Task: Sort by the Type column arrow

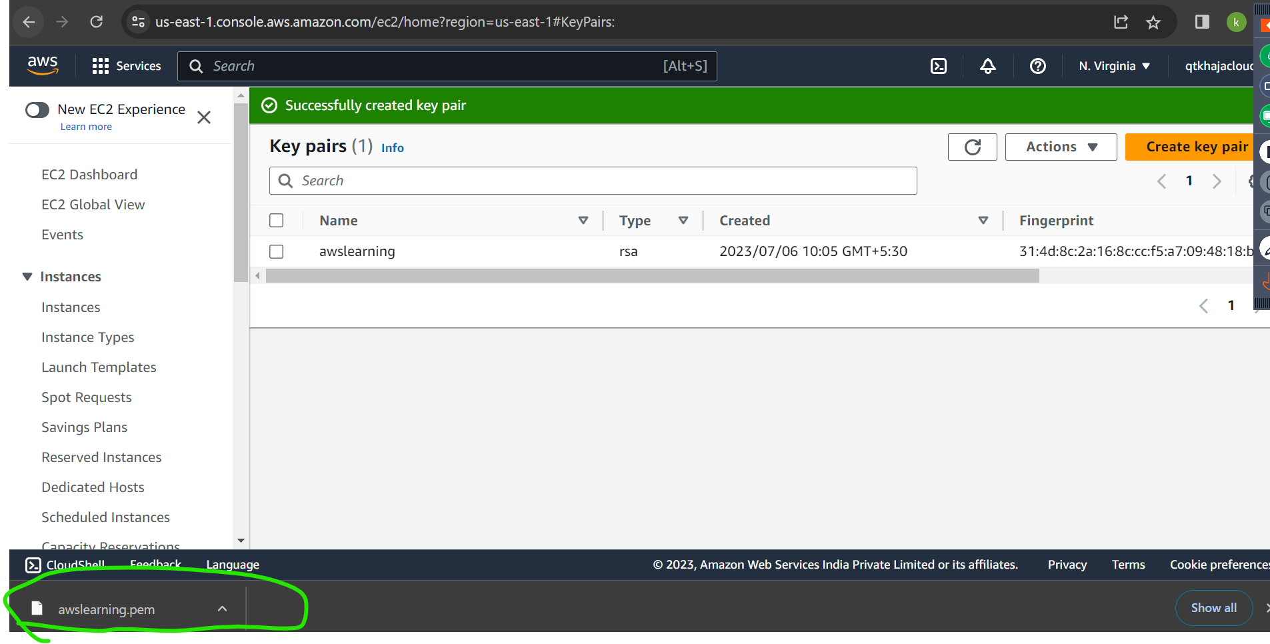Action: (x=683, y=220)
